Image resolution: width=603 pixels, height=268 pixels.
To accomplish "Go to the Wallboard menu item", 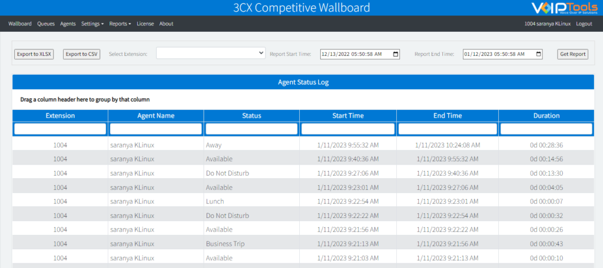I will [x=20, y=24].
